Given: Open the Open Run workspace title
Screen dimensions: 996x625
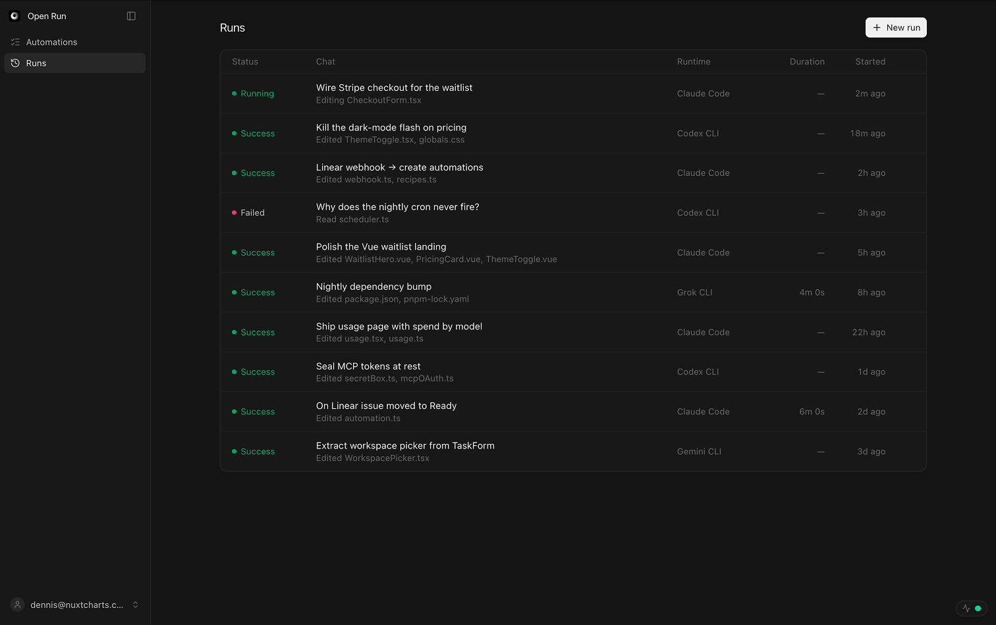Looking at the screenshot, I should (47, 16).
